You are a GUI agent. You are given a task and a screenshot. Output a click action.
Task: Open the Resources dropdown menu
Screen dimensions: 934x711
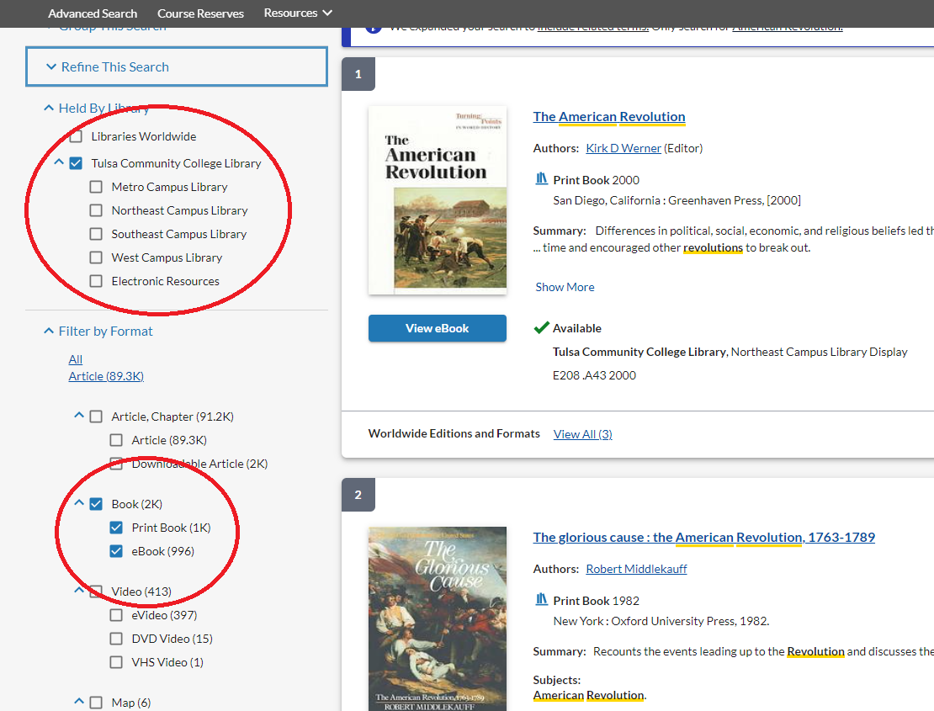(297, 13)
